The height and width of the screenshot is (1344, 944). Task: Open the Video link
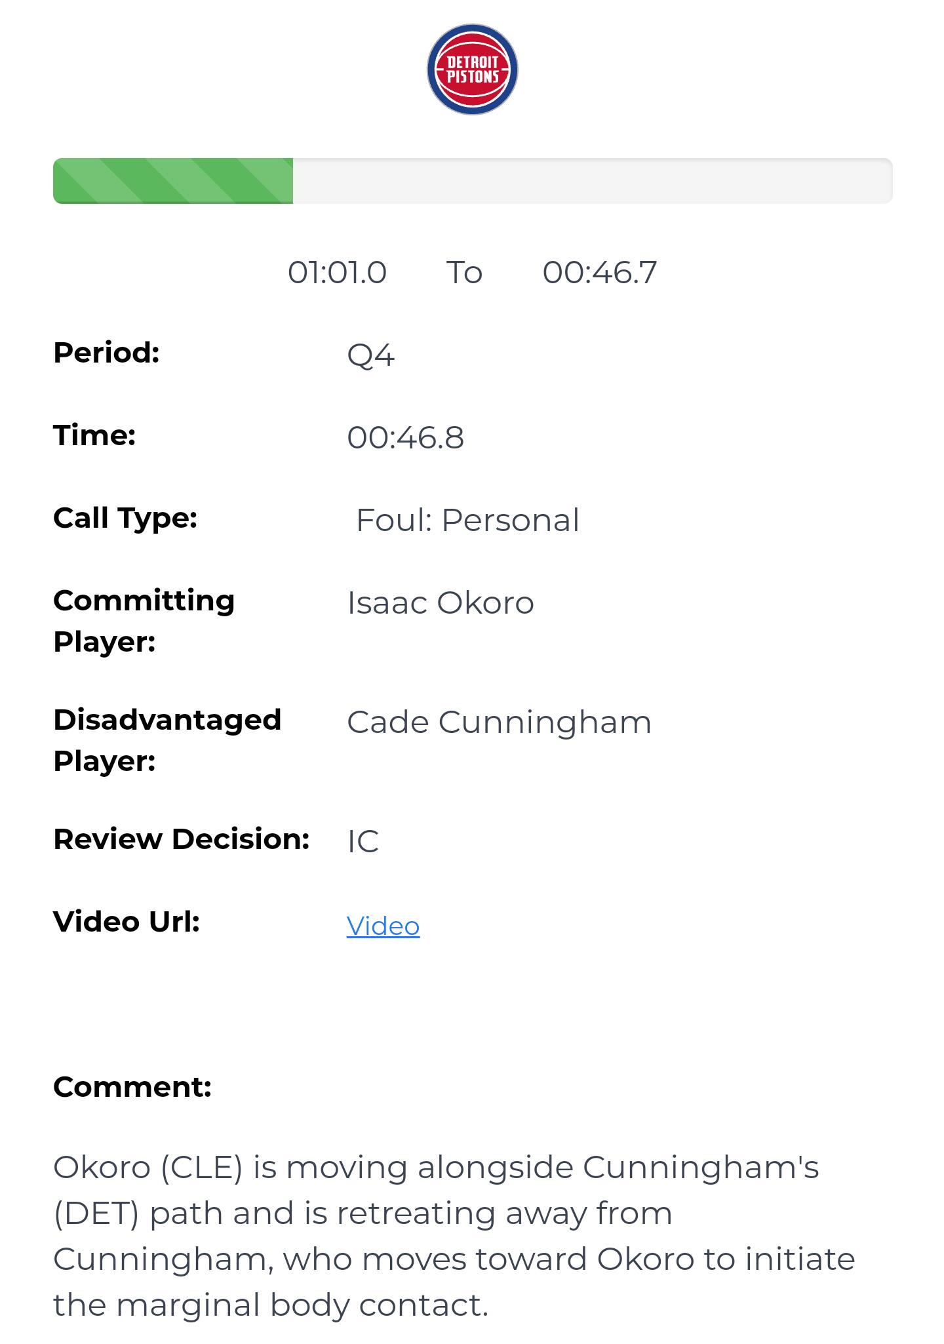[x=383, y=926]
